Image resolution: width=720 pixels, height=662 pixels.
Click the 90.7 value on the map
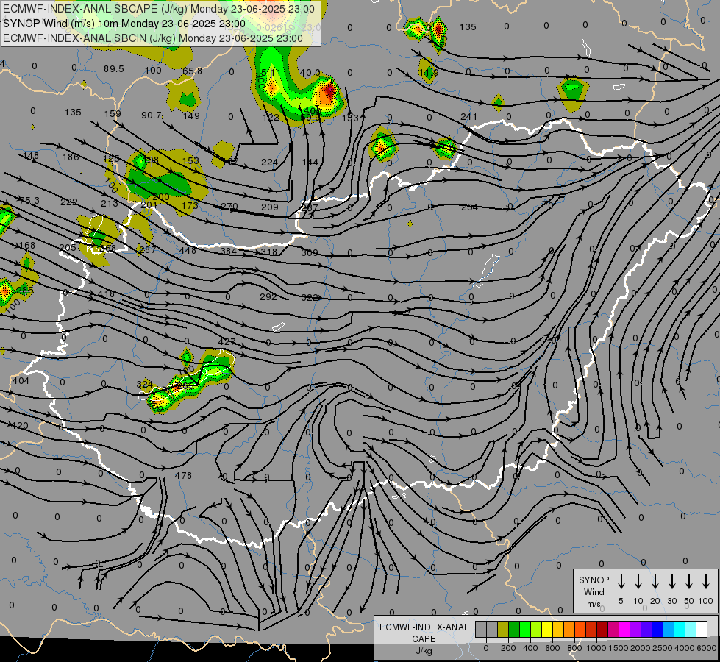coord(152,115)
